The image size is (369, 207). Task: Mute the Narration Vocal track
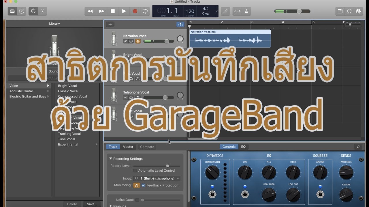[x=126, y=41]
